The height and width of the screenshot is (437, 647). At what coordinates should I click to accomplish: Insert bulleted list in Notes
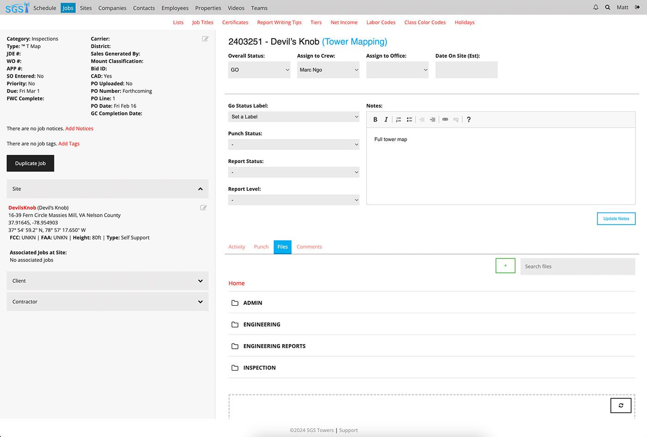pyautogui.click(x=409, y=120)
